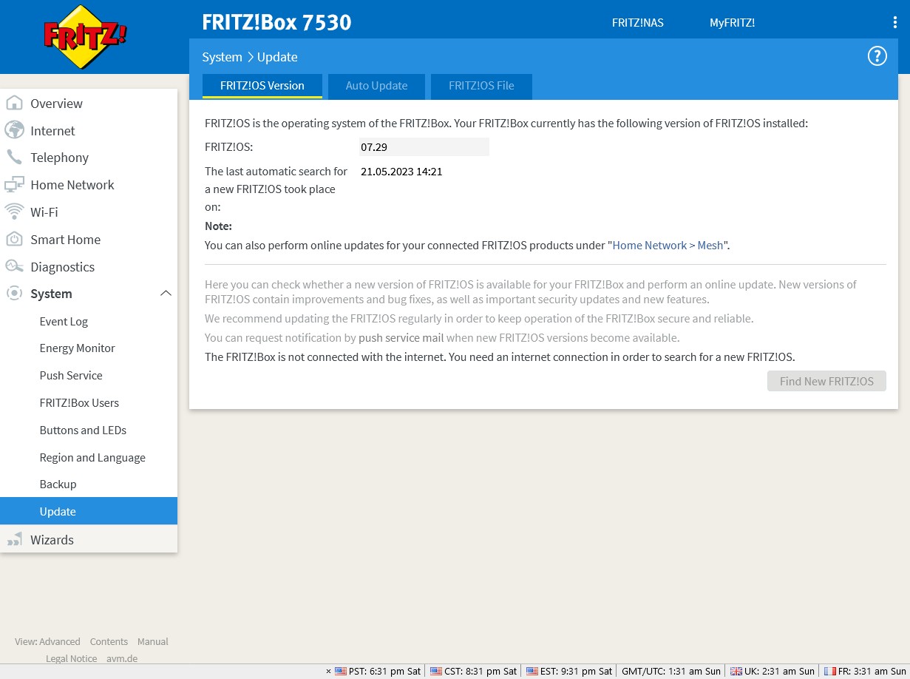910x679 pixels.
Task: Click the Wi-Fi signal icon
Action: coord(14,212)
